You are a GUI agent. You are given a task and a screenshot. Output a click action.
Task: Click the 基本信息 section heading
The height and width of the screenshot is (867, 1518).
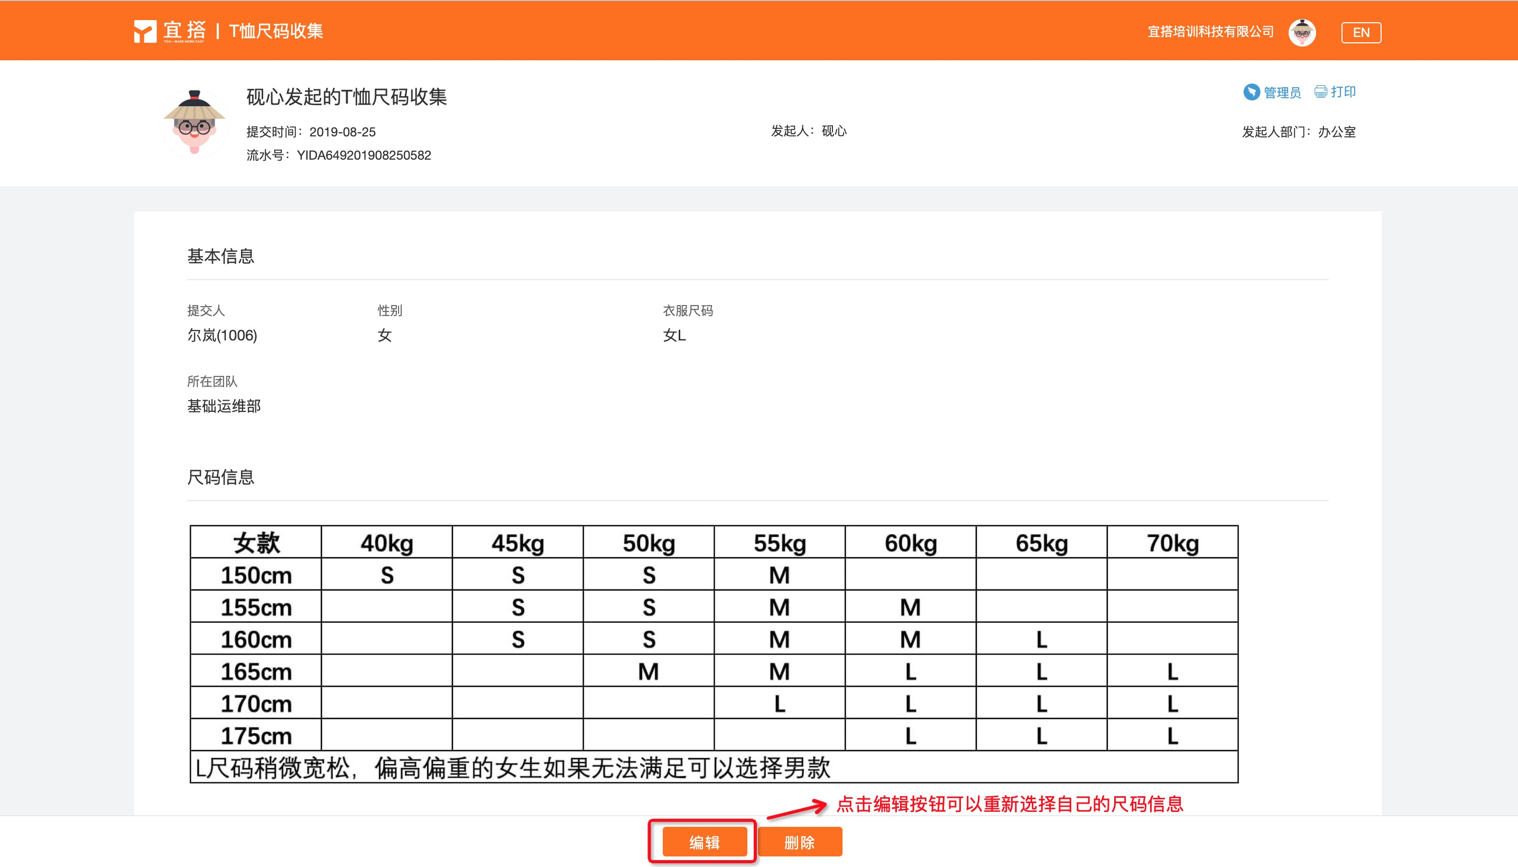(x=220, y=256)
